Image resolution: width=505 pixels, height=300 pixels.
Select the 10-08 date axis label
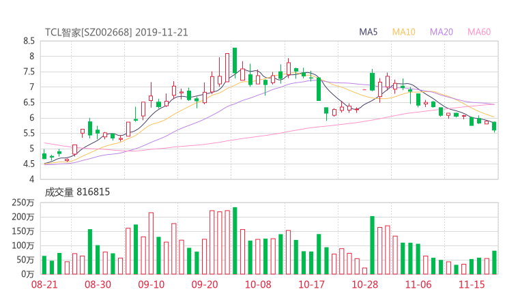click(x=258, y=284)
